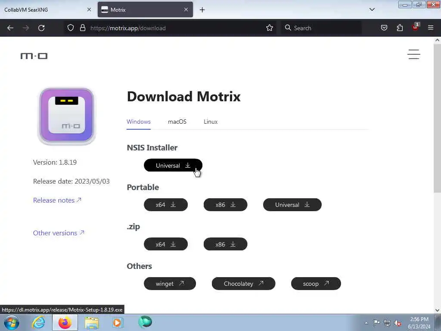
Task: Switch to the CollabVM SearXNG tab
Action: coord(47,9)
